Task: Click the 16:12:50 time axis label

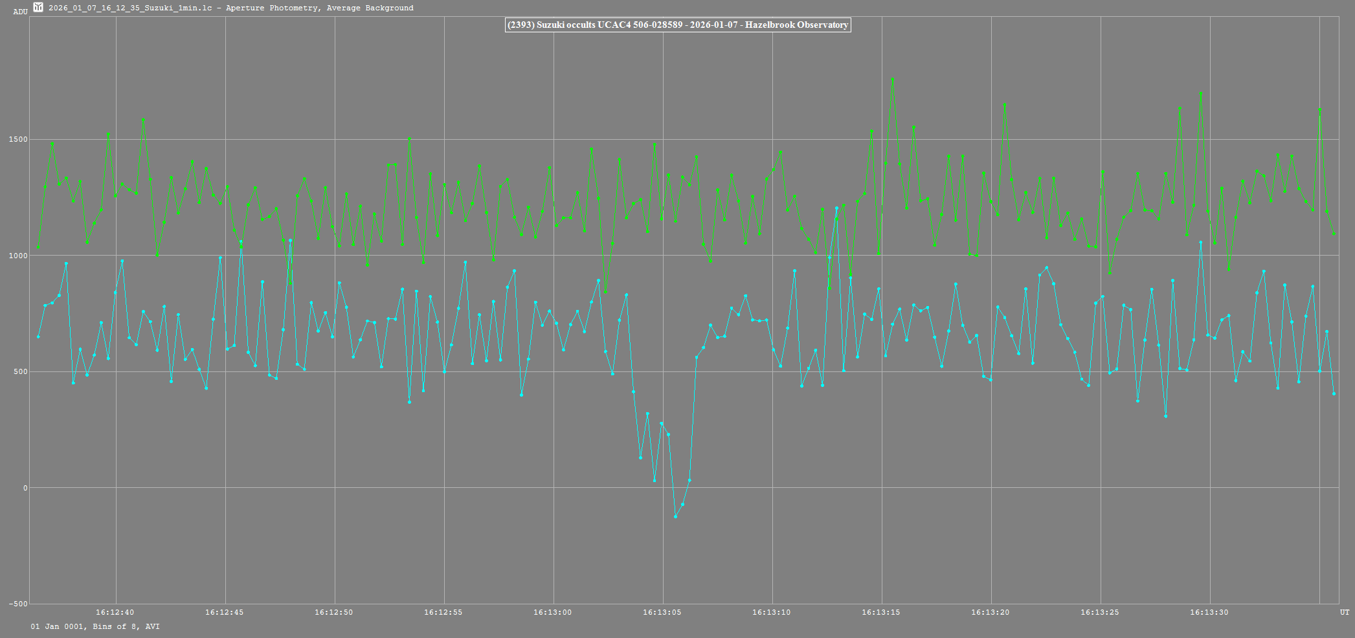Action: pos(334,612)
